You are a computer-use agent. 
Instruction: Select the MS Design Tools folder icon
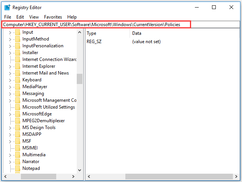coord(17,128)
